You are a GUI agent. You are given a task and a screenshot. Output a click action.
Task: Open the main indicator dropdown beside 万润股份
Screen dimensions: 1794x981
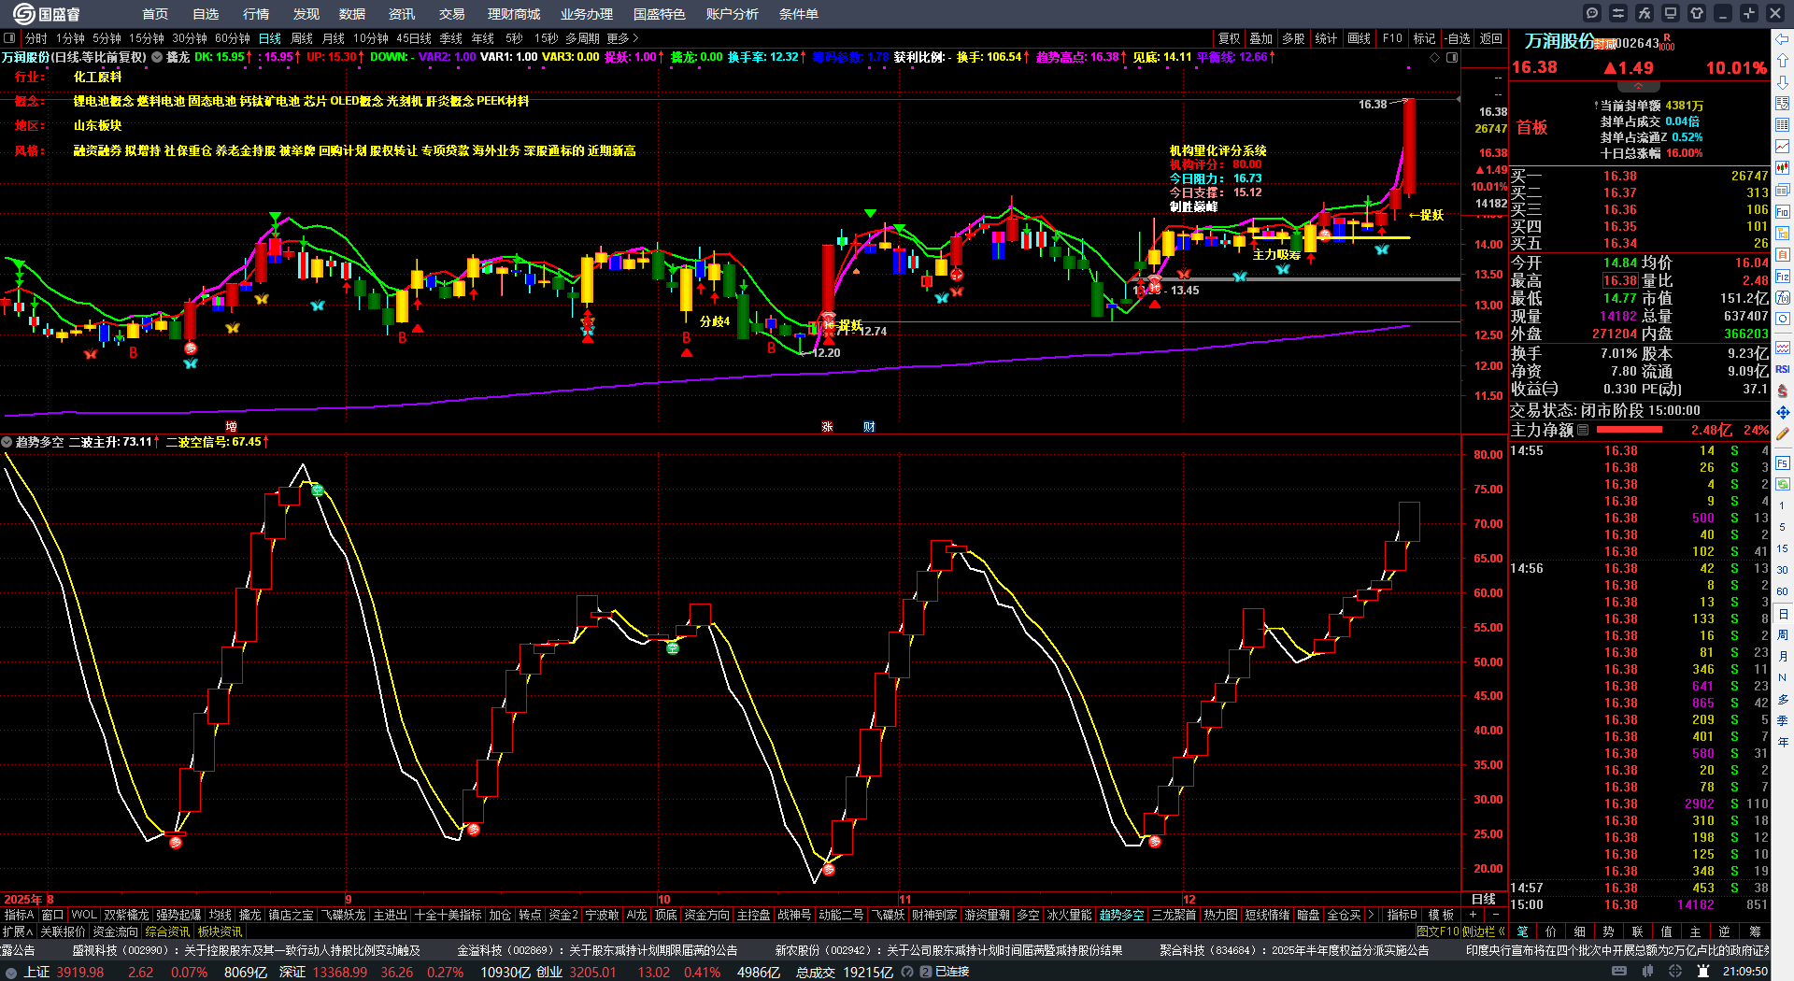click(157, 57)
